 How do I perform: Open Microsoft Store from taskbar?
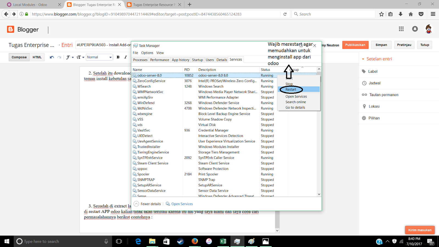(166, 241)
